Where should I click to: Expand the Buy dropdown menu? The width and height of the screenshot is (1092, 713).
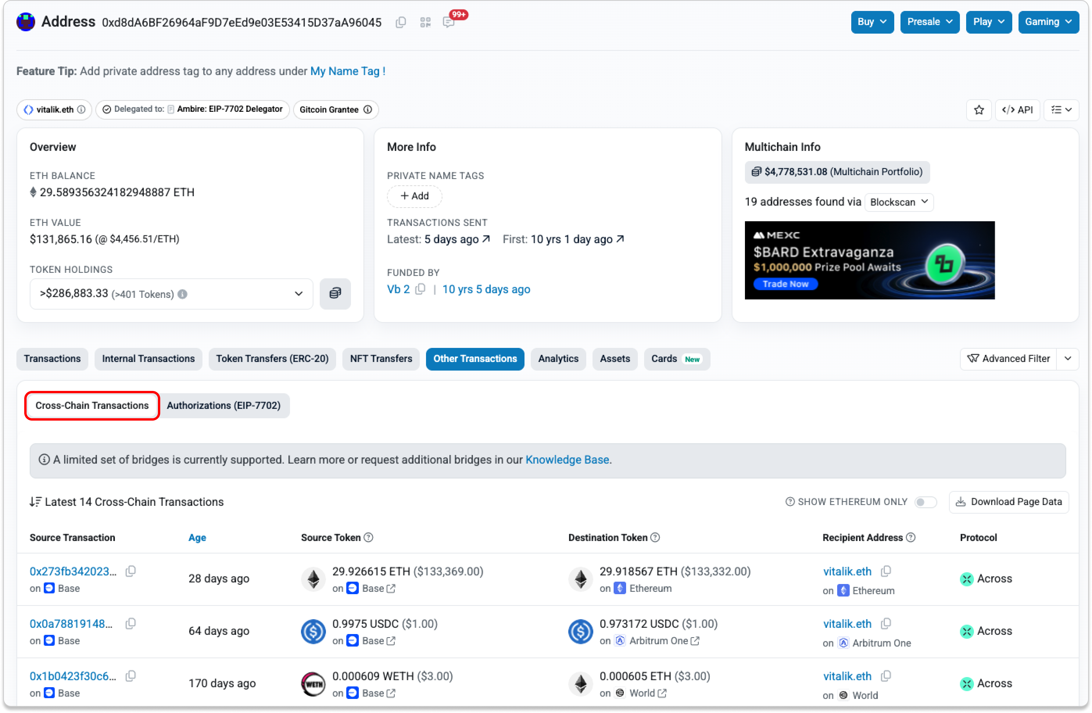click(872, 22)
